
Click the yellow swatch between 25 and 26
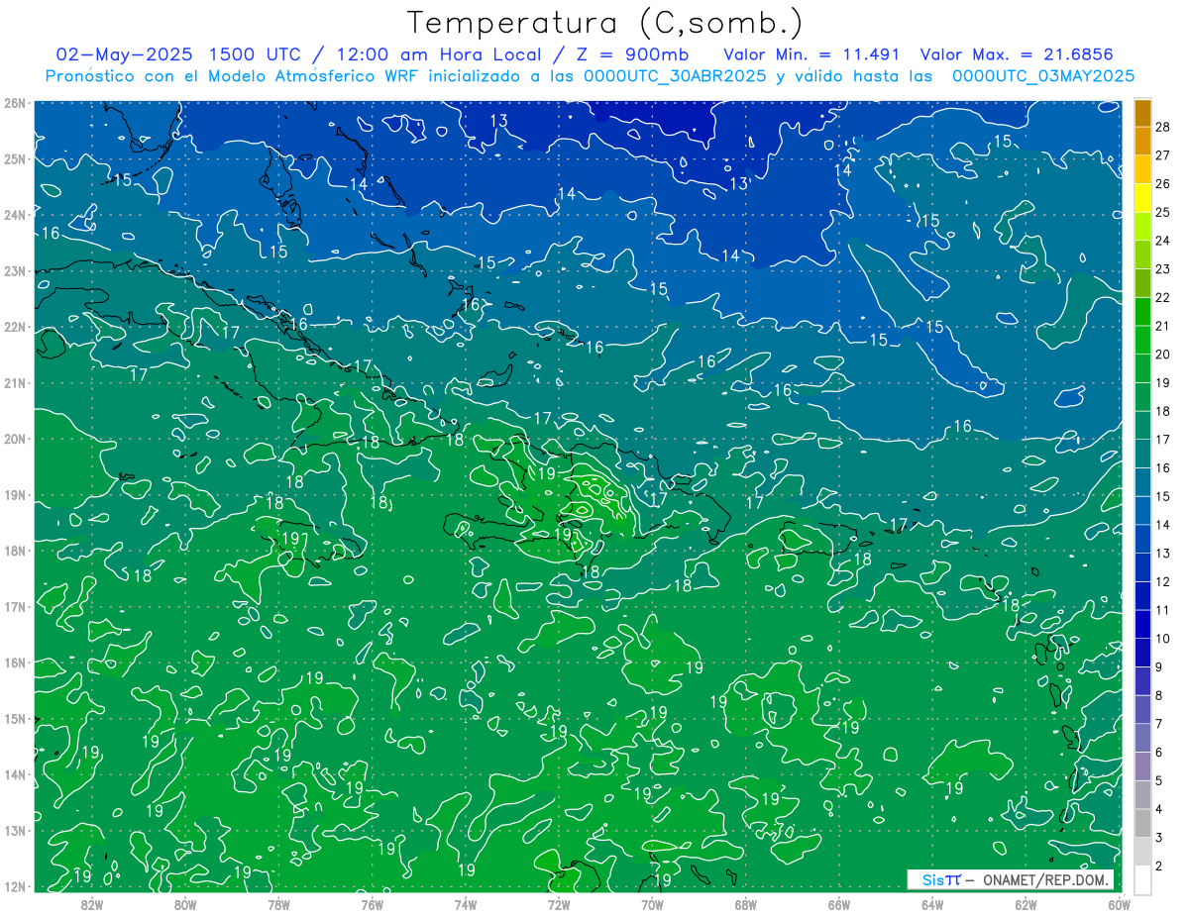click(1142, 198)
